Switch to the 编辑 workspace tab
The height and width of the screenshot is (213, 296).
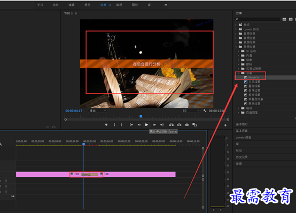pyautogui.click(x=72, y=5)
